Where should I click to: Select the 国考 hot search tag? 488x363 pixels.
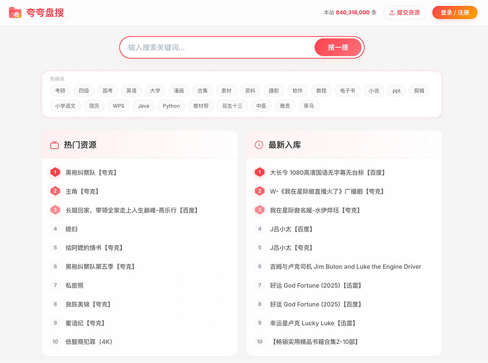click(x=107, y=91)
